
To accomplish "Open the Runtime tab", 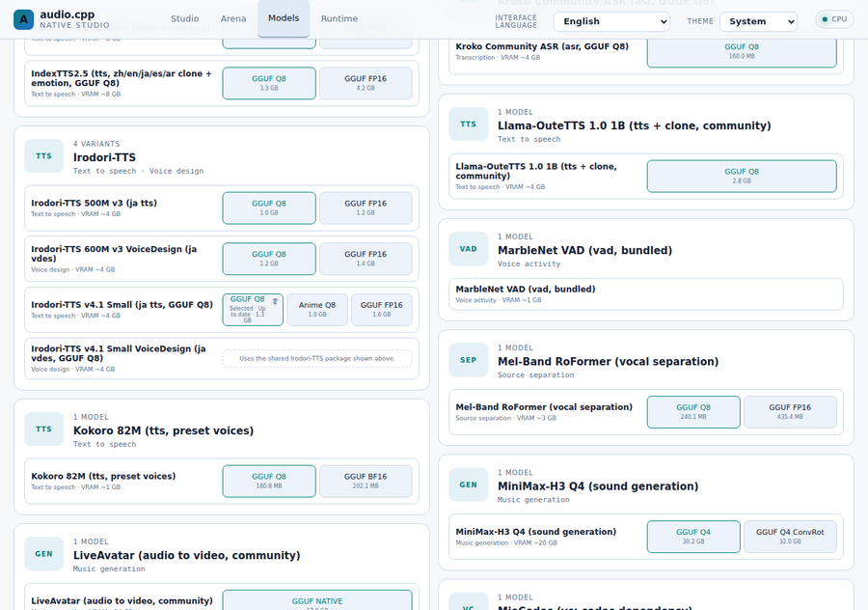I will [339, 19].
